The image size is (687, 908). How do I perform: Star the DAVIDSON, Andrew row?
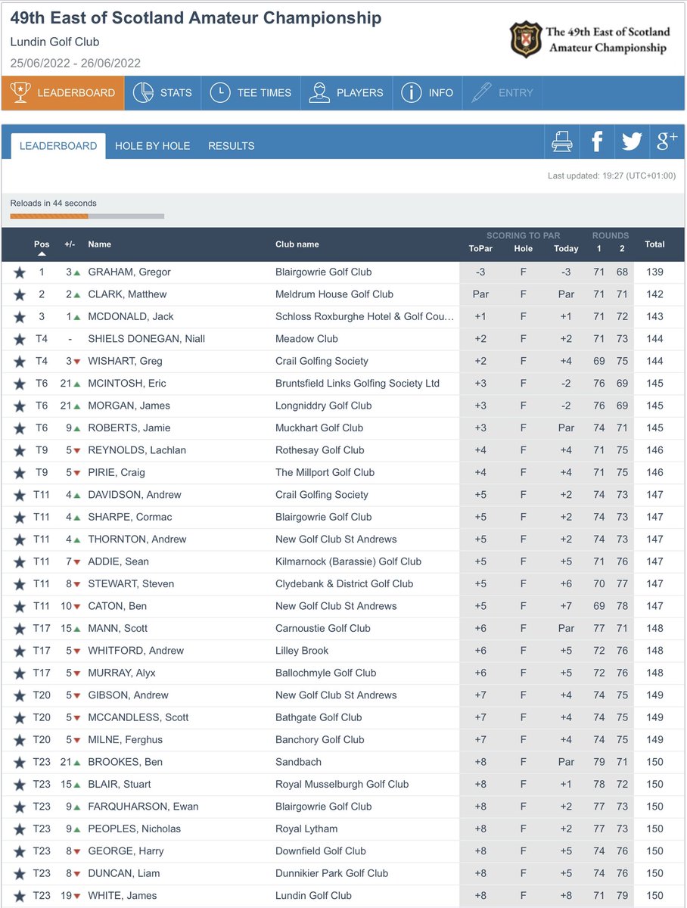[20, 495]
